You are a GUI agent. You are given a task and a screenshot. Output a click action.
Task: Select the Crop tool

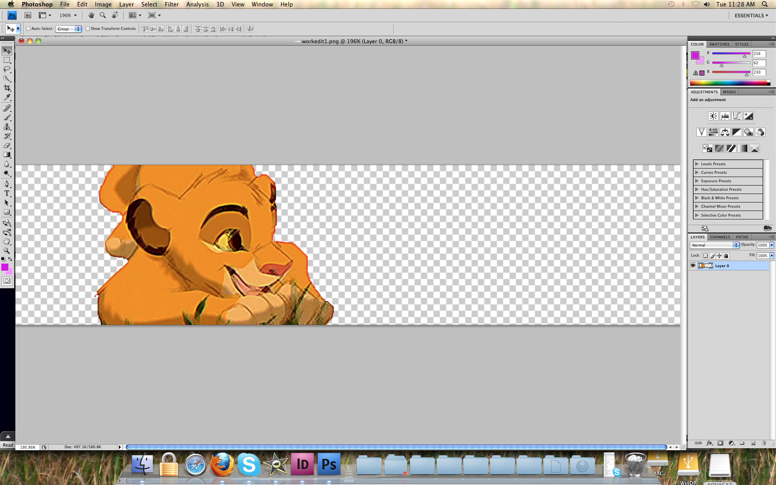coord(7,88)
